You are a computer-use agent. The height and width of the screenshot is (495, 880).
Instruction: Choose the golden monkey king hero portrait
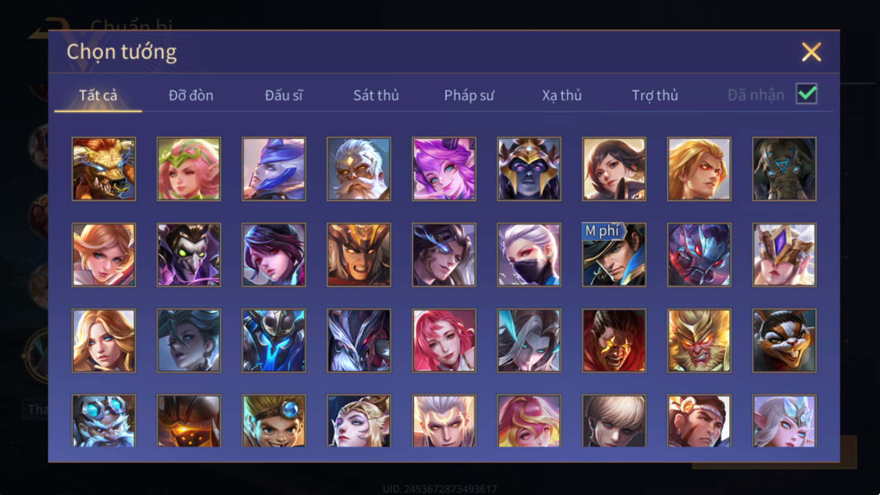click(699, 341)
